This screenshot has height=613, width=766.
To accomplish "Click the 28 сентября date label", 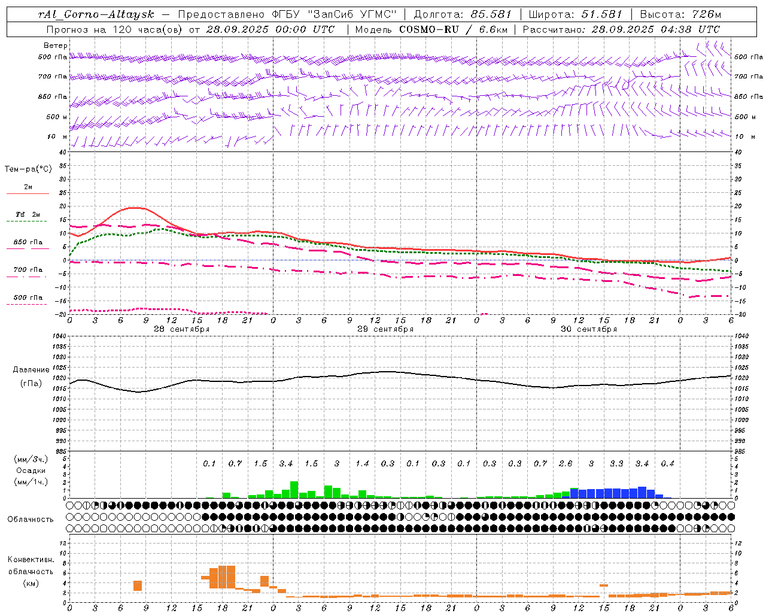I will coord(181,329).
